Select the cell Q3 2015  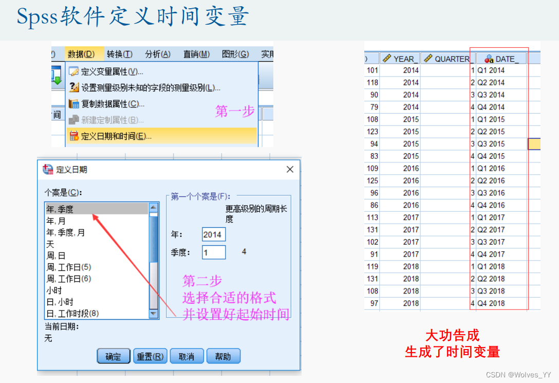501,144
